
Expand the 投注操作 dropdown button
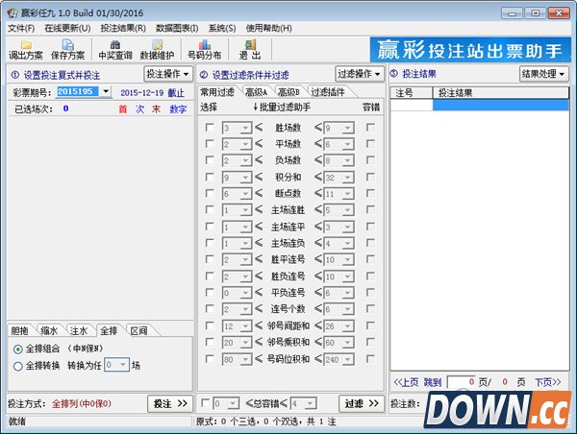pos(168,74)
